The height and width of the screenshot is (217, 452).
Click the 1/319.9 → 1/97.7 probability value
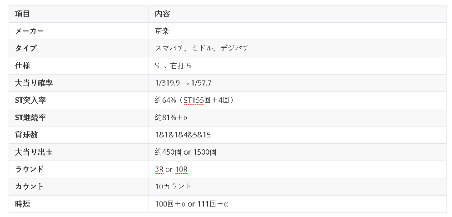[184, 83]
